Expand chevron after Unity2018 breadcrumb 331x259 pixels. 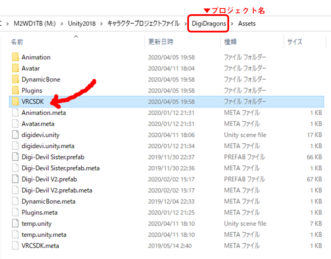tap(101, 24)
